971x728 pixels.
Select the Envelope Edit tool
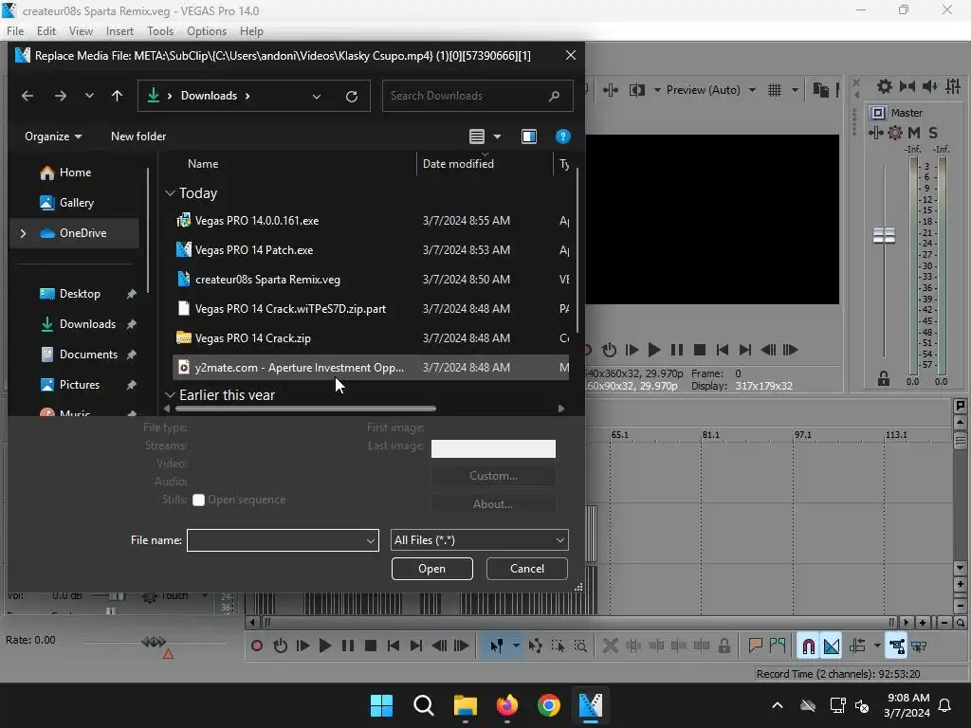[536, 646]
